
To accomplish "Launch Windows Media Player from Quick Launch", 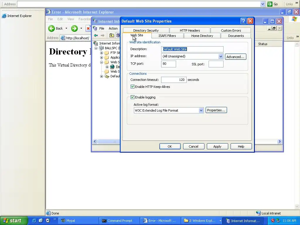I will click(48, 221).
